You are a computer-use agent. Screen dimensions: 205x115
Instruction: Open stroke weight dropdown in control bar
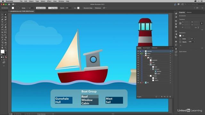34,8
